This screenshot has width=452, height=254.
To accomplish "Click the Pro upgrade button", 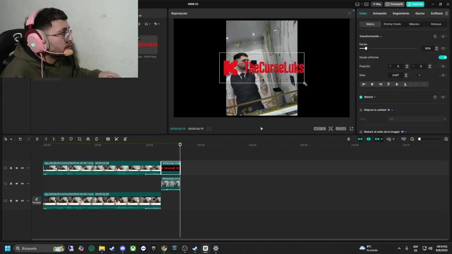I will click(x=377, y=4).
